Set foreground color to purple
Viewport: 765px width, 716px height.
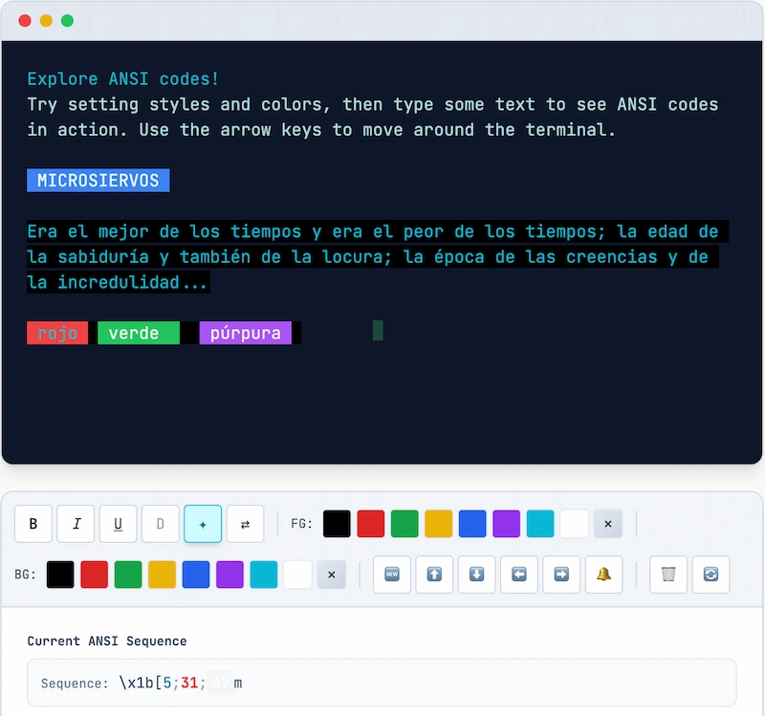(507, 524)
